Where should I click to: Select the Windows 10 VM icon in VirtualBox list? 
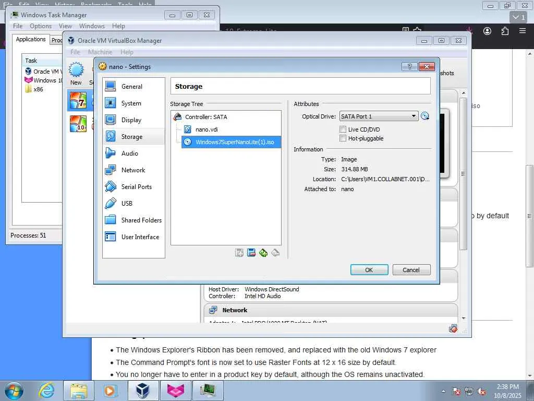point(78,123)
